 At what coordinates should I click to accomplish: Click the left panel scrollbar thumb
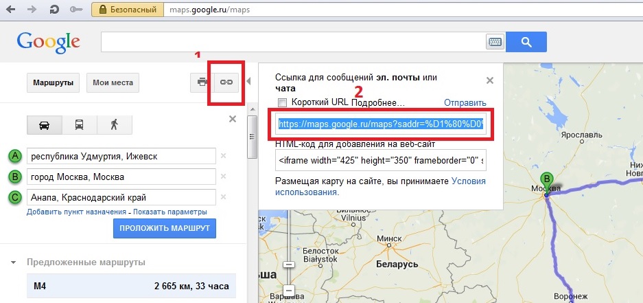pos(253,138)
